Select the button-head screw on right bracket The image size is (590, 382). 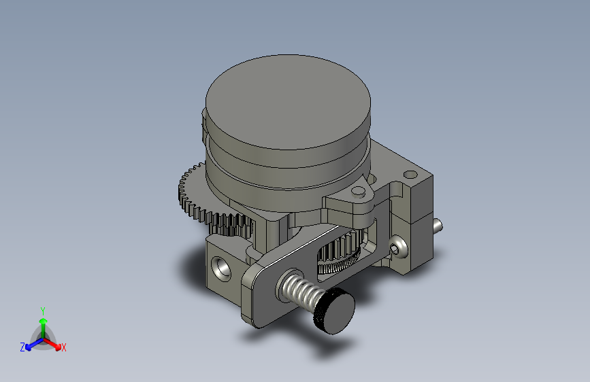click(398, 247)
